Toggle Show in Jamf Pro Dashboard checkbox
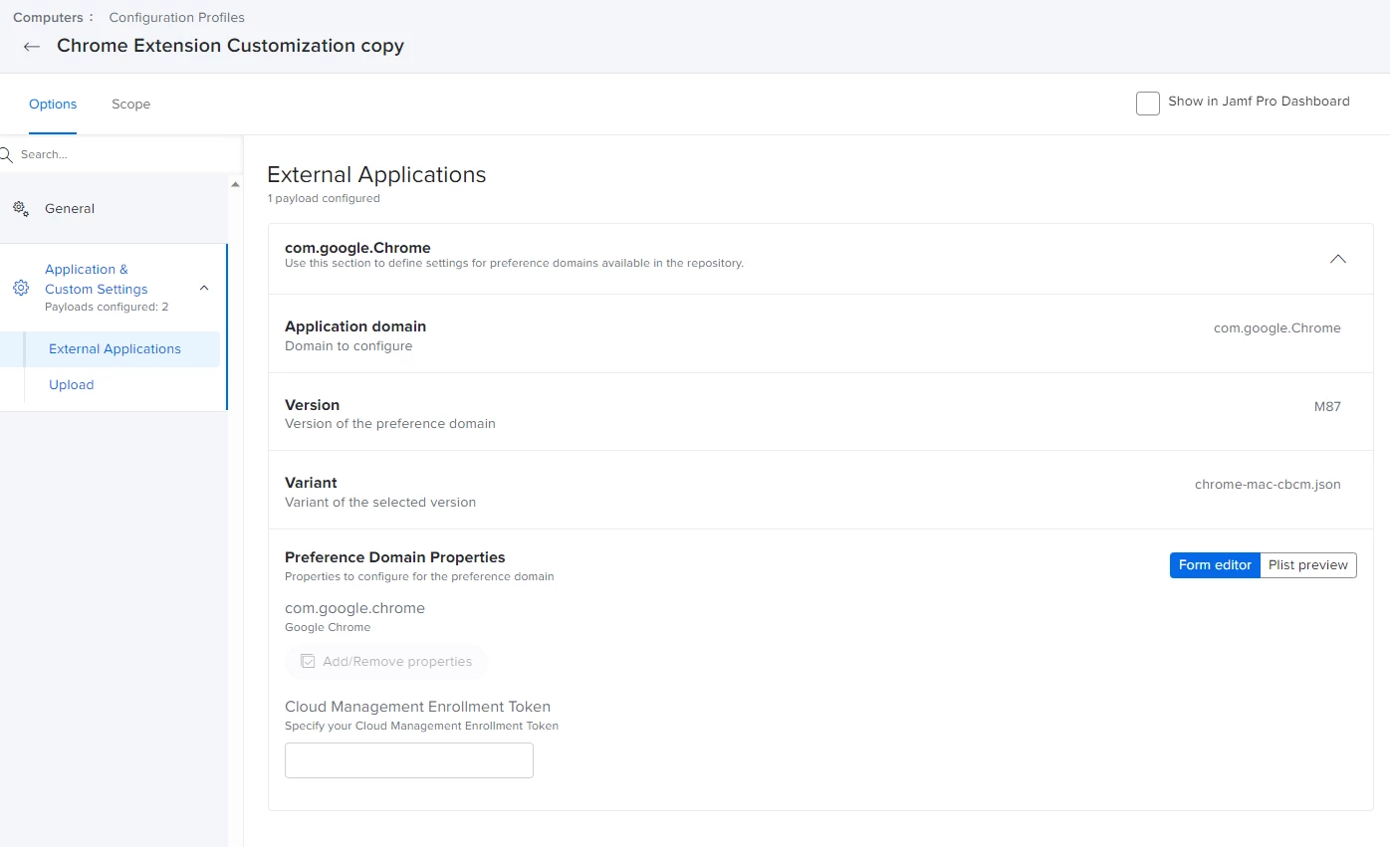 1148,103
